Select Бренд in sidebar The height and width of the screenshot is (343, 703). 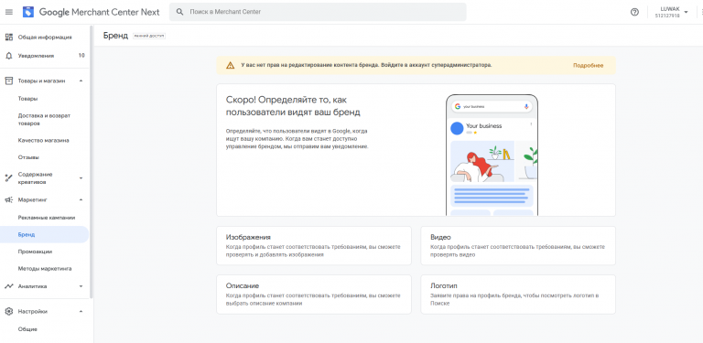click(45, 235)
